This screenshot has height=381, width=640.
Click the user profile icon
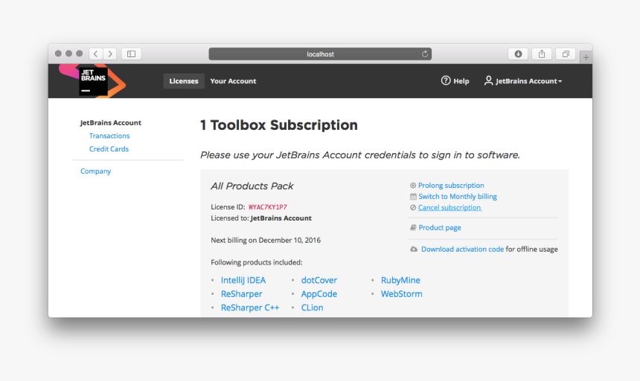click(488, 81)
